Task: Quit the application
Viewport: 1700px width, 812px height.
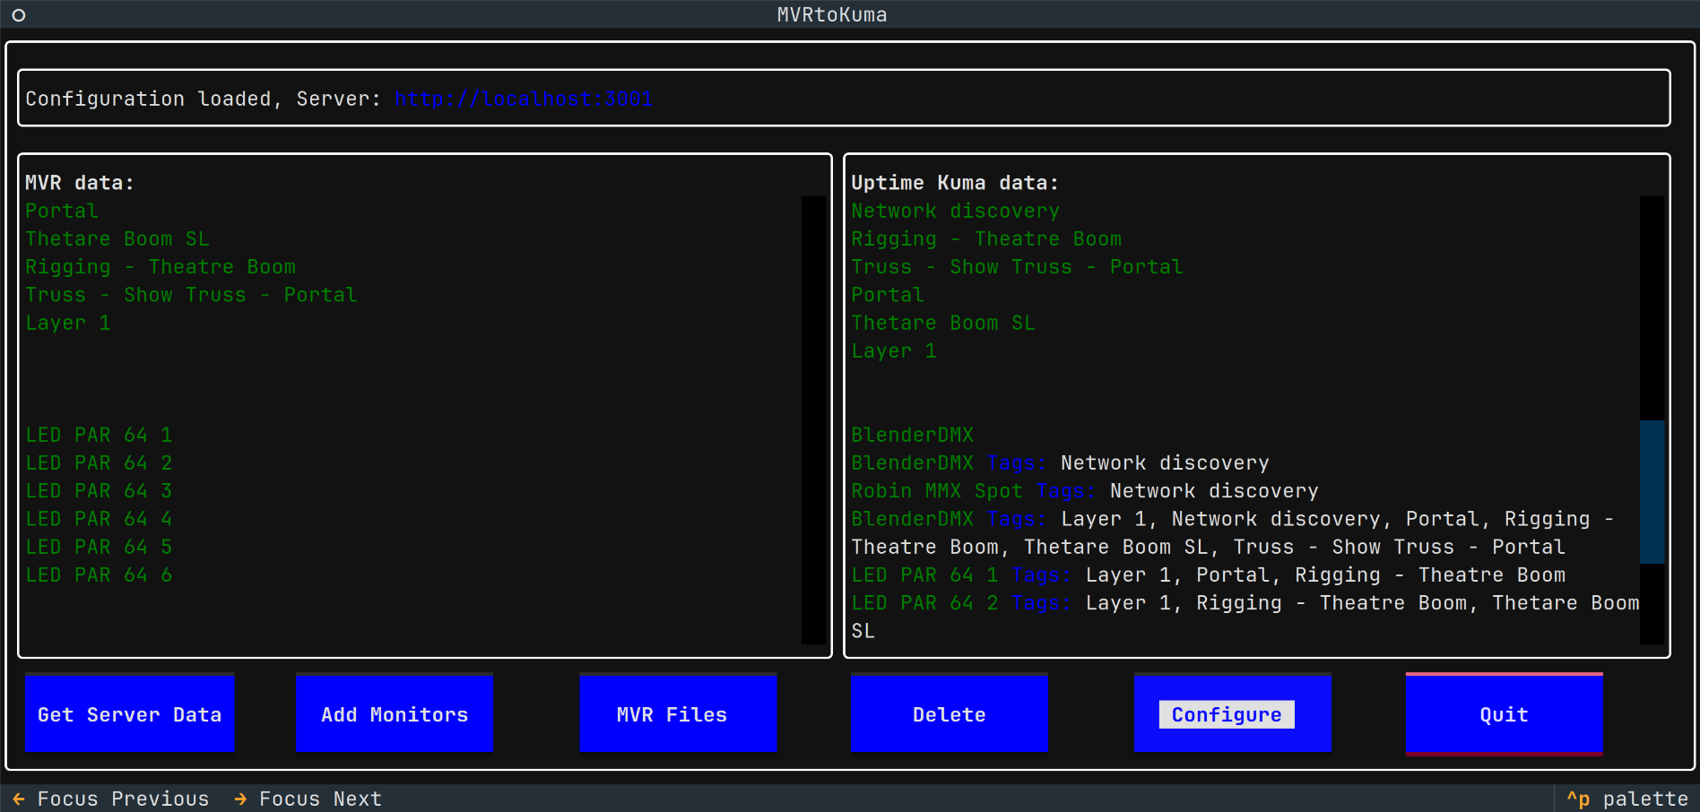Action: (x=1505, y=713)
